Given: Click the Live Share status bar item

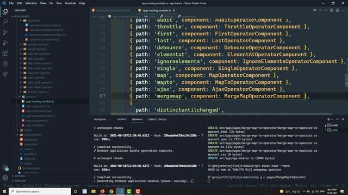Looking at the screenshot, I should (52, 185).
